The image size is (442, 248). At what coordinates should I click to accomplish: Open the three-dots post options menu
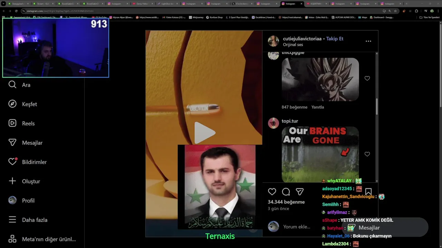368,41
